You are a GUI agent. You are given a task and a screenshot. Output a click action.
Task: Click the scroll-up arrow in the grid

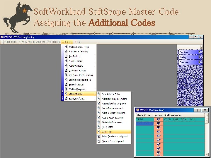(x=207, y=115)
